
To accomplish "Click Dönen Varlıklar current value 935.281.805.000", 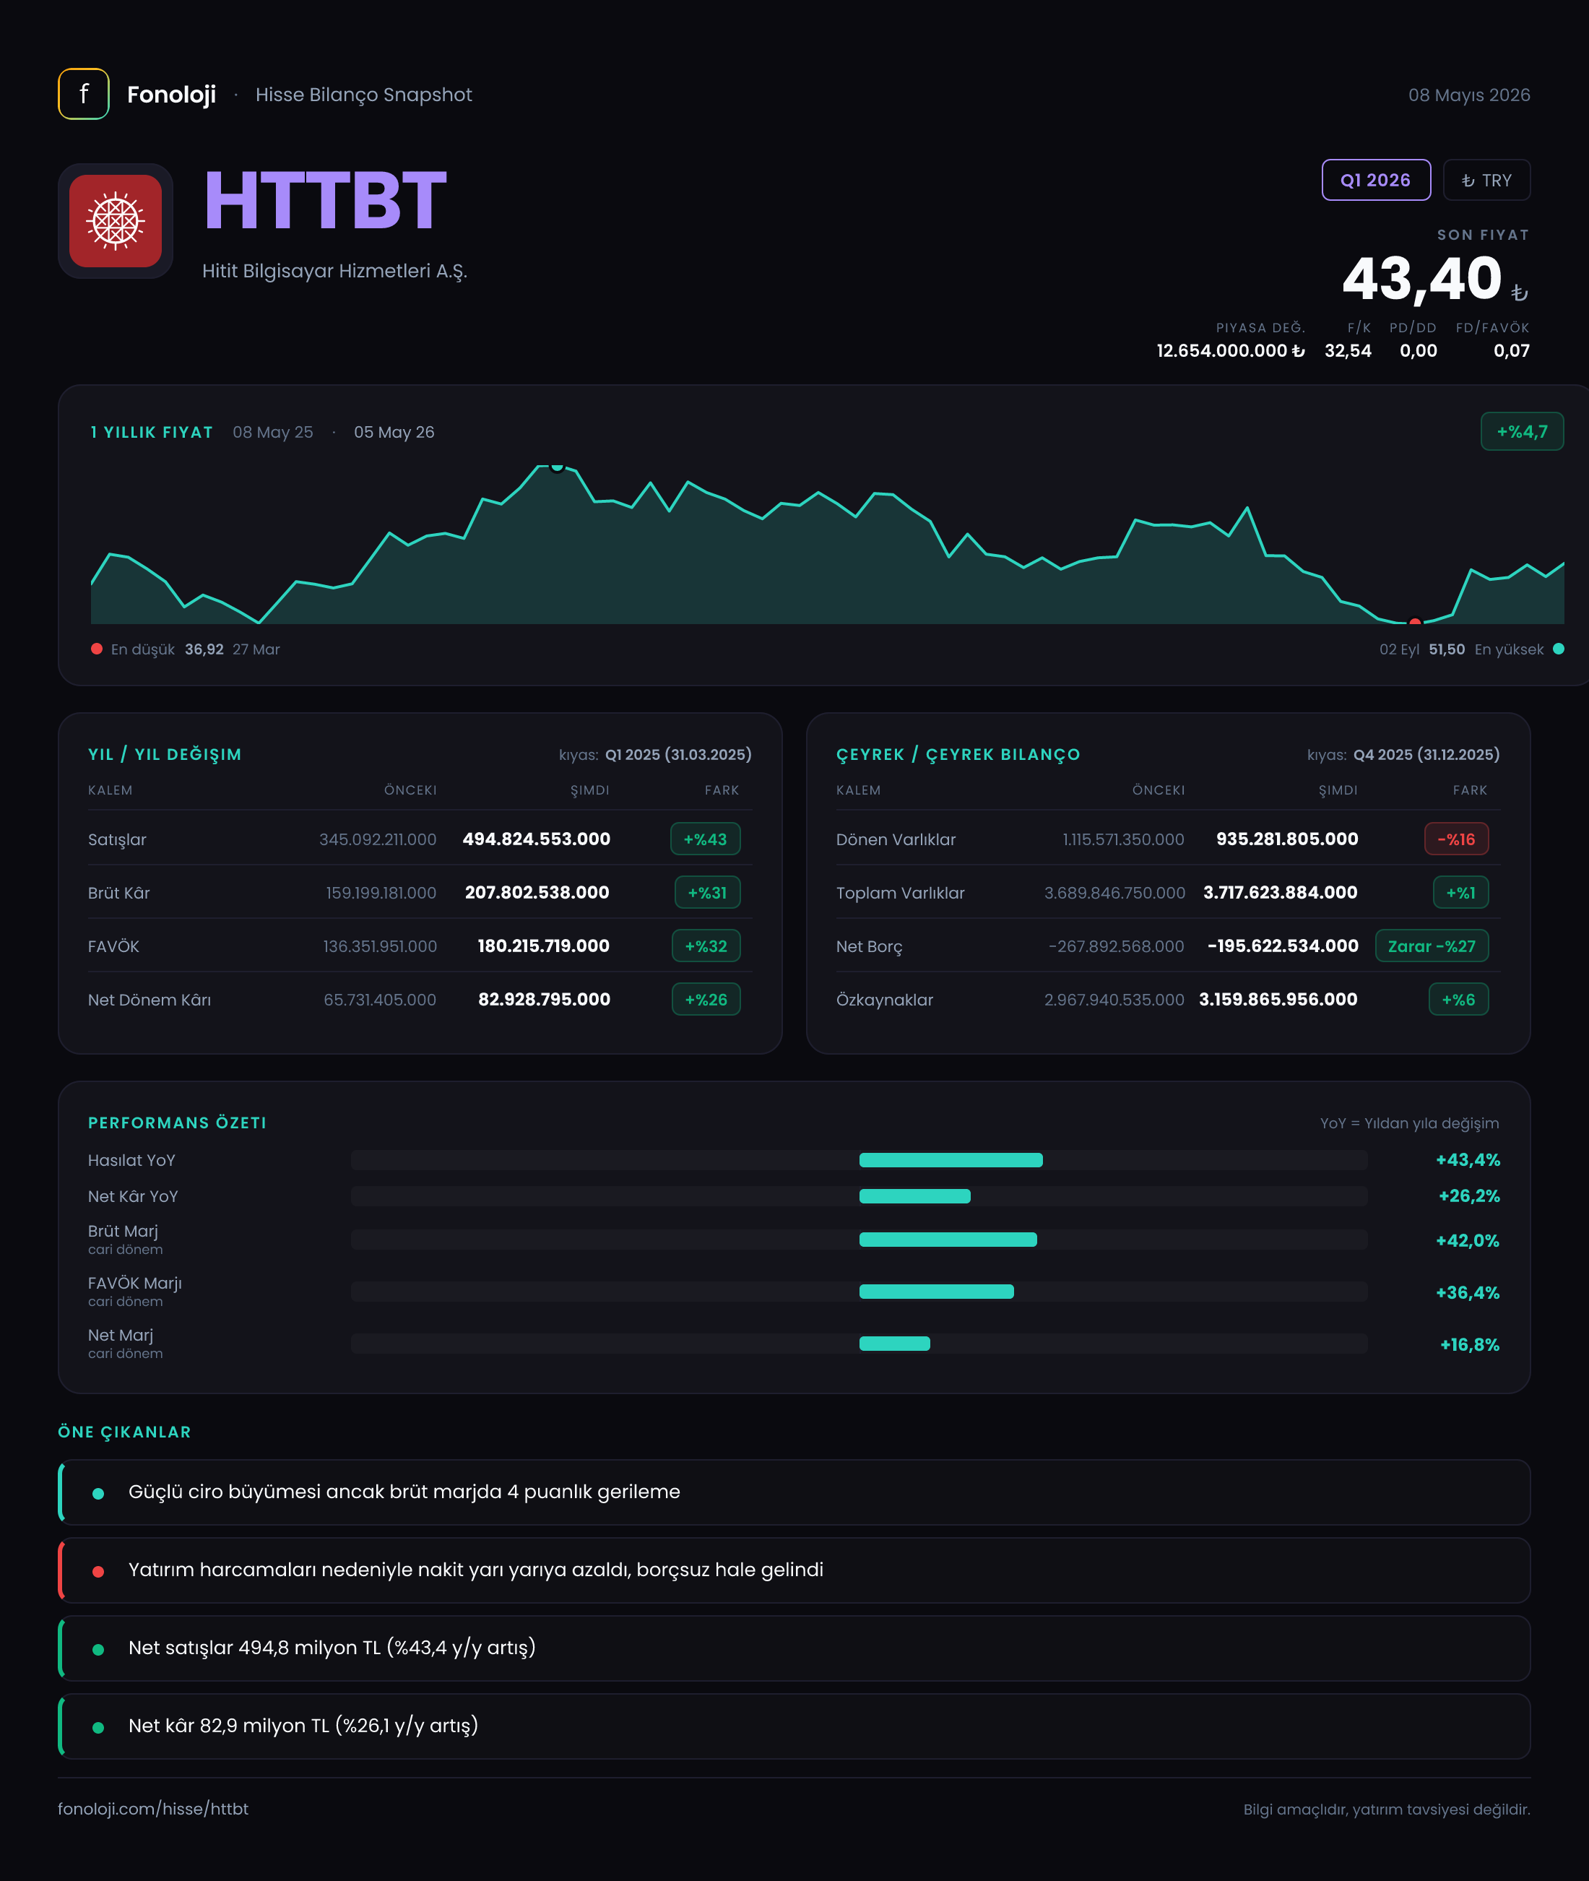I will click(1287, 839).
